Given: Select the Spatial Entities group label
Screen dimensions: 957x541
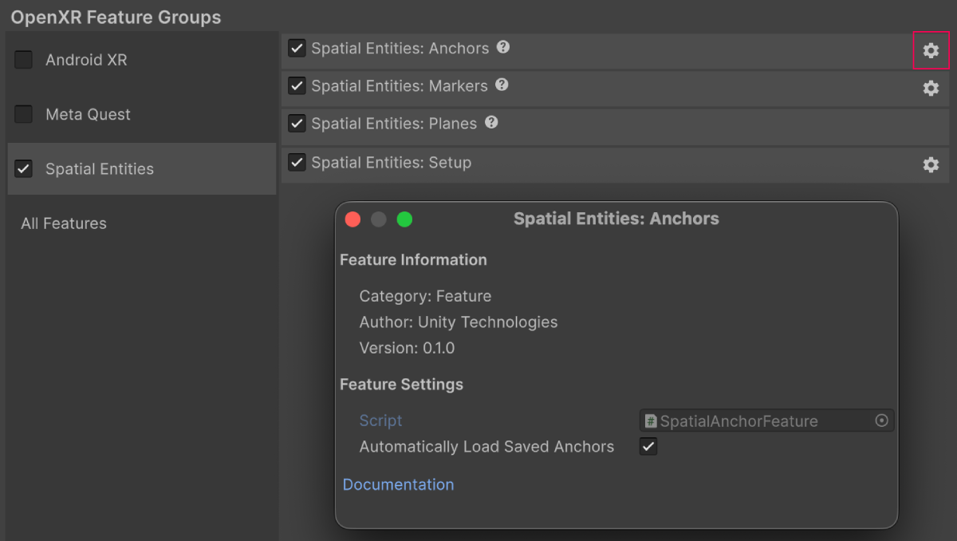Looking at the screenshot, I should point(100,169).
